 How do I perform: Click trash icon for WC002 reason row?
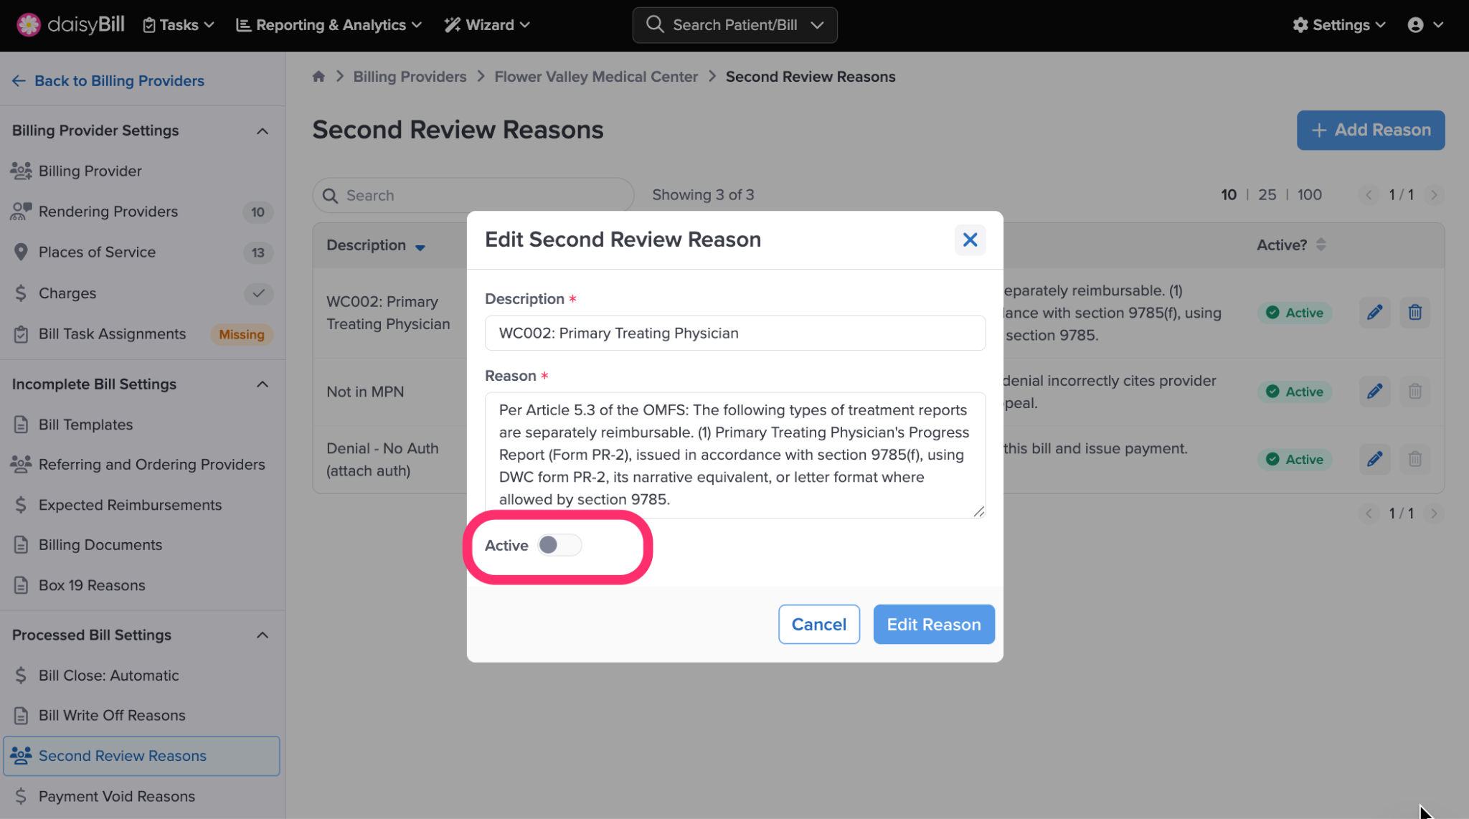(1414, 313)
